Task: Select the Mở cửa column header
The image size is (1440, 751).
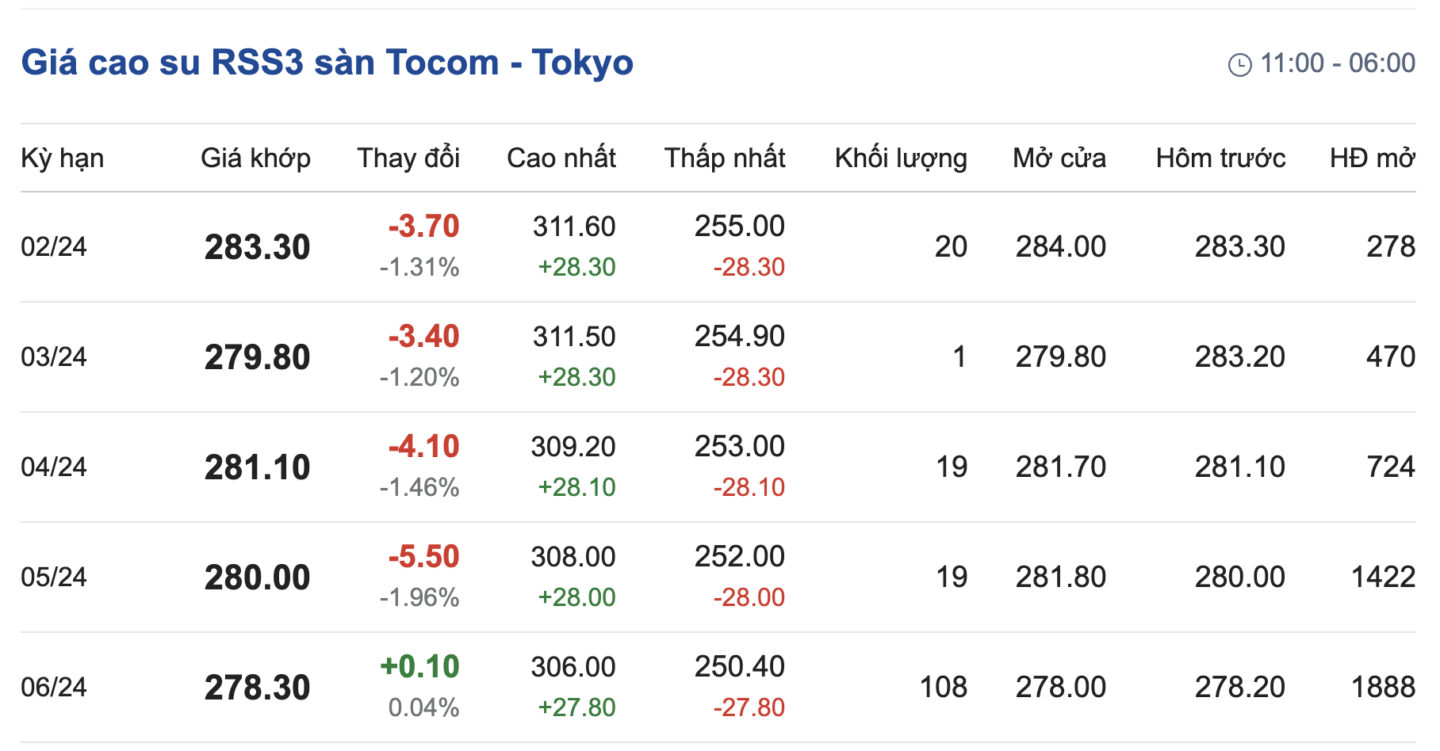Action: click(x=1059, y=158)
